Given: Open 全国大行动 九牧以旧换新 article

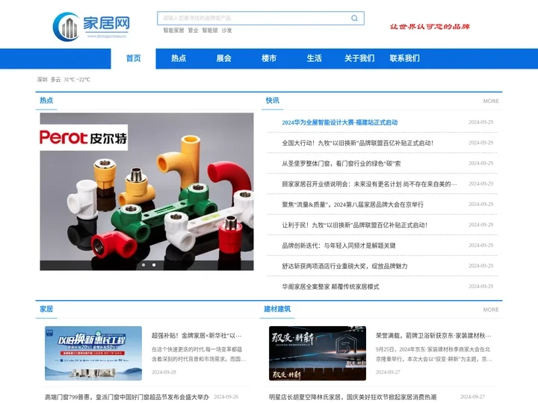Looking at the screenshot, I should click(358, 143).
